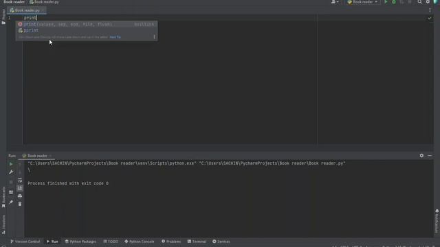Viewport: 440px width, 247px height.
Task: Click Book reader project breadcrumb
Action: (14, 2)
